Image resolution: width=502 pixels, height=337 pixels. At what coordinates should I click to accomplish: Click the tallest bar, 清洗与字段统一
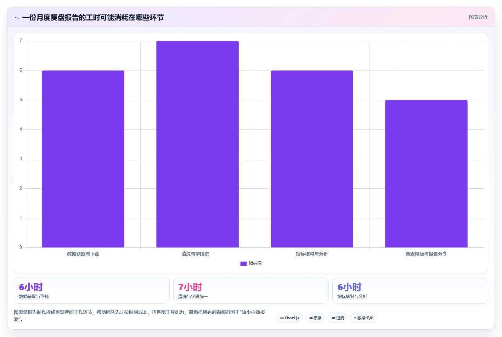coord(197,144)
